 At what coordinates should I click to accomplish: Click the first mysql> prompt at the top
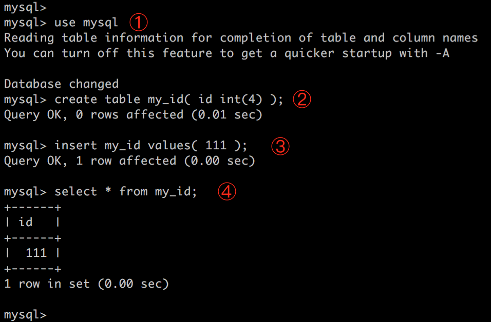tap(25, 7)
